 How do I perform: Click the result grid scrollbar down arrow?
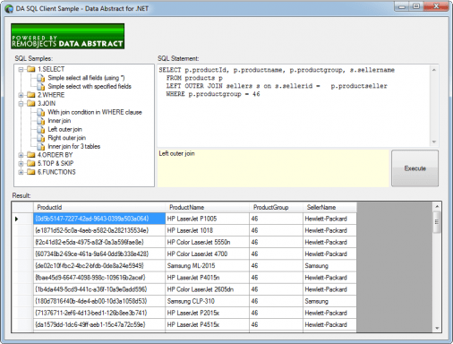[437, 328]
